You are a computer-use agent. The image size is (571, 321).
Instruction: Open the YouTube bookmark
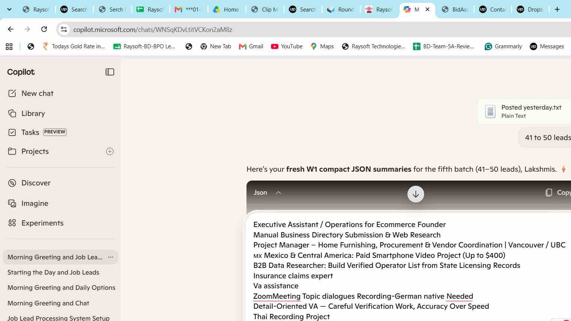click(287, 46)
